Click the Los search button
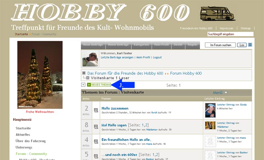 242,45
